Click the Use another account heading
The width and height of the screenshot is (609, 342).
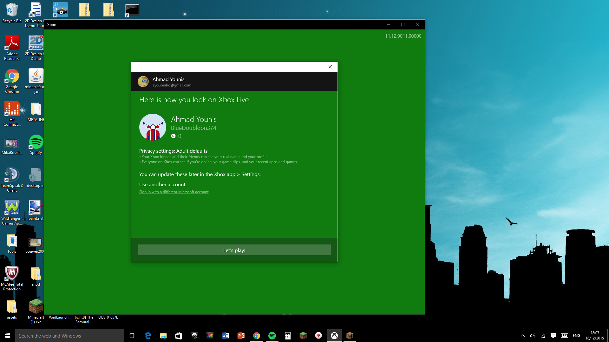pyautogui.click(x=162, y=184)
